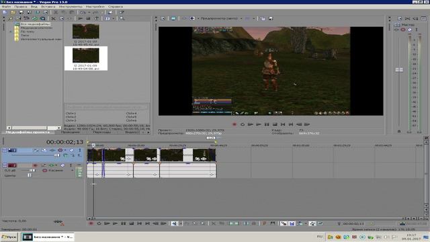Pause playback in the preview transport
Image resolution: width=430 pixels, height=242 pixels.
click(266, 124)
